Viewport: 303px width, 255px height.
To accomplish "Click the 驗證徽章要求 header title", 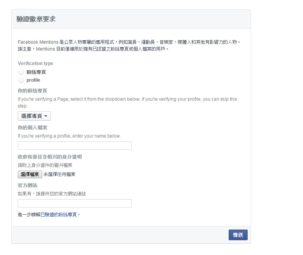I will (x=36, y=19).
